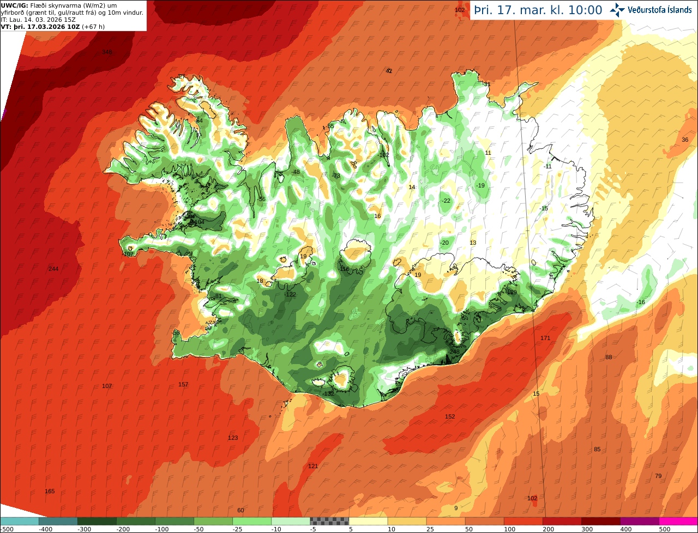The height and width of the screenshot is (533, 698).
Task: Select the red-orange 100 legend swatch
Action: click(x=523, y=521)
